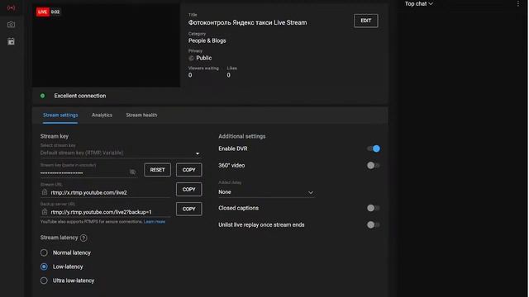This screenshot has height=297, width=529.
Task: Select the Normal latency radio button
Action: click(x=44, y=252)
